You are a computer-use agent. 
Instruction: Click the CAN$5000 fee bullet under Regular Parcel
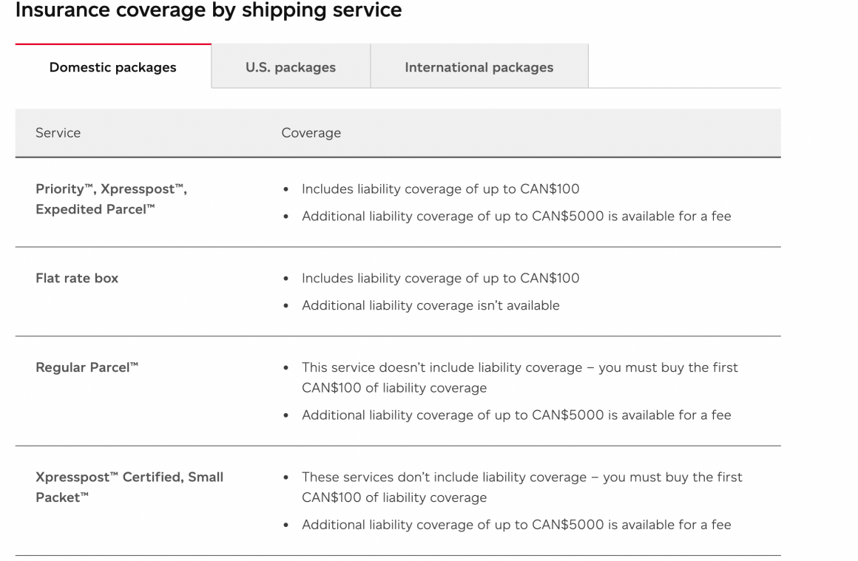point(516,415)
